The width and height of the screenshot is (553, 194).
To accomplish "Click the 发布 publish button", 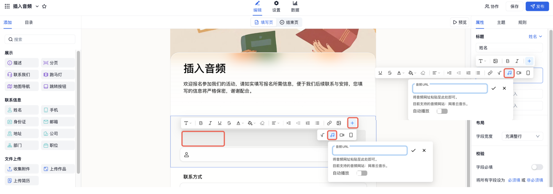I will pyautogui.click(x=537, y=6).
